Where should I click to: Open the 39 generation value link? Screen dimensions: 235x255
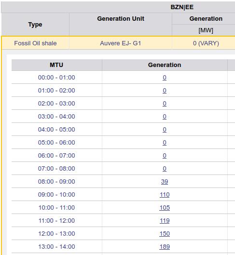[x=165, y=182]
